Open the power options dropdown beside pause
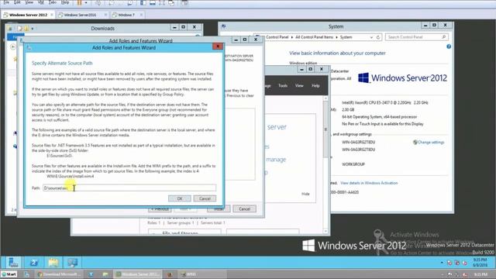 (86, 2)
